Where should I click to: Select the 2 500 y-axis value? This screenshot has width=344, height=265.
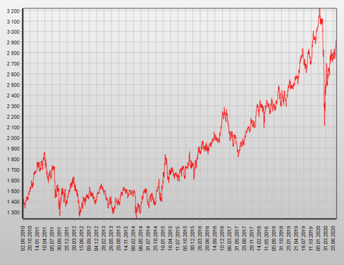coord(10,85)
